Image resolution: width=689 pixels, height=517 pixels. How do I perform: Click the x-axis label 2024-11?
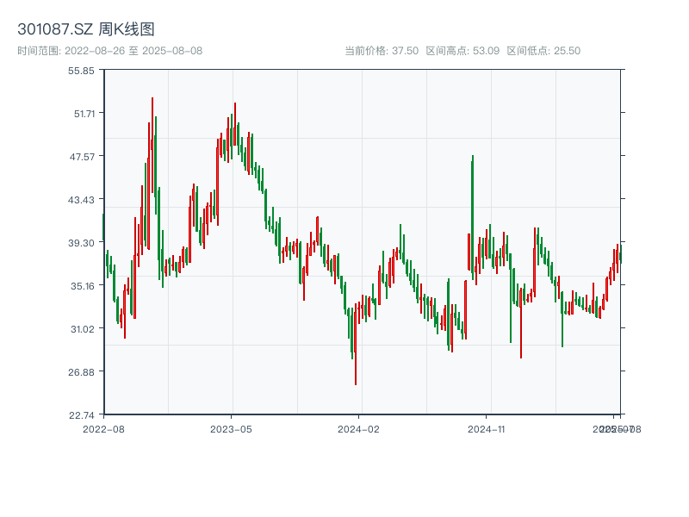(486, 429)
